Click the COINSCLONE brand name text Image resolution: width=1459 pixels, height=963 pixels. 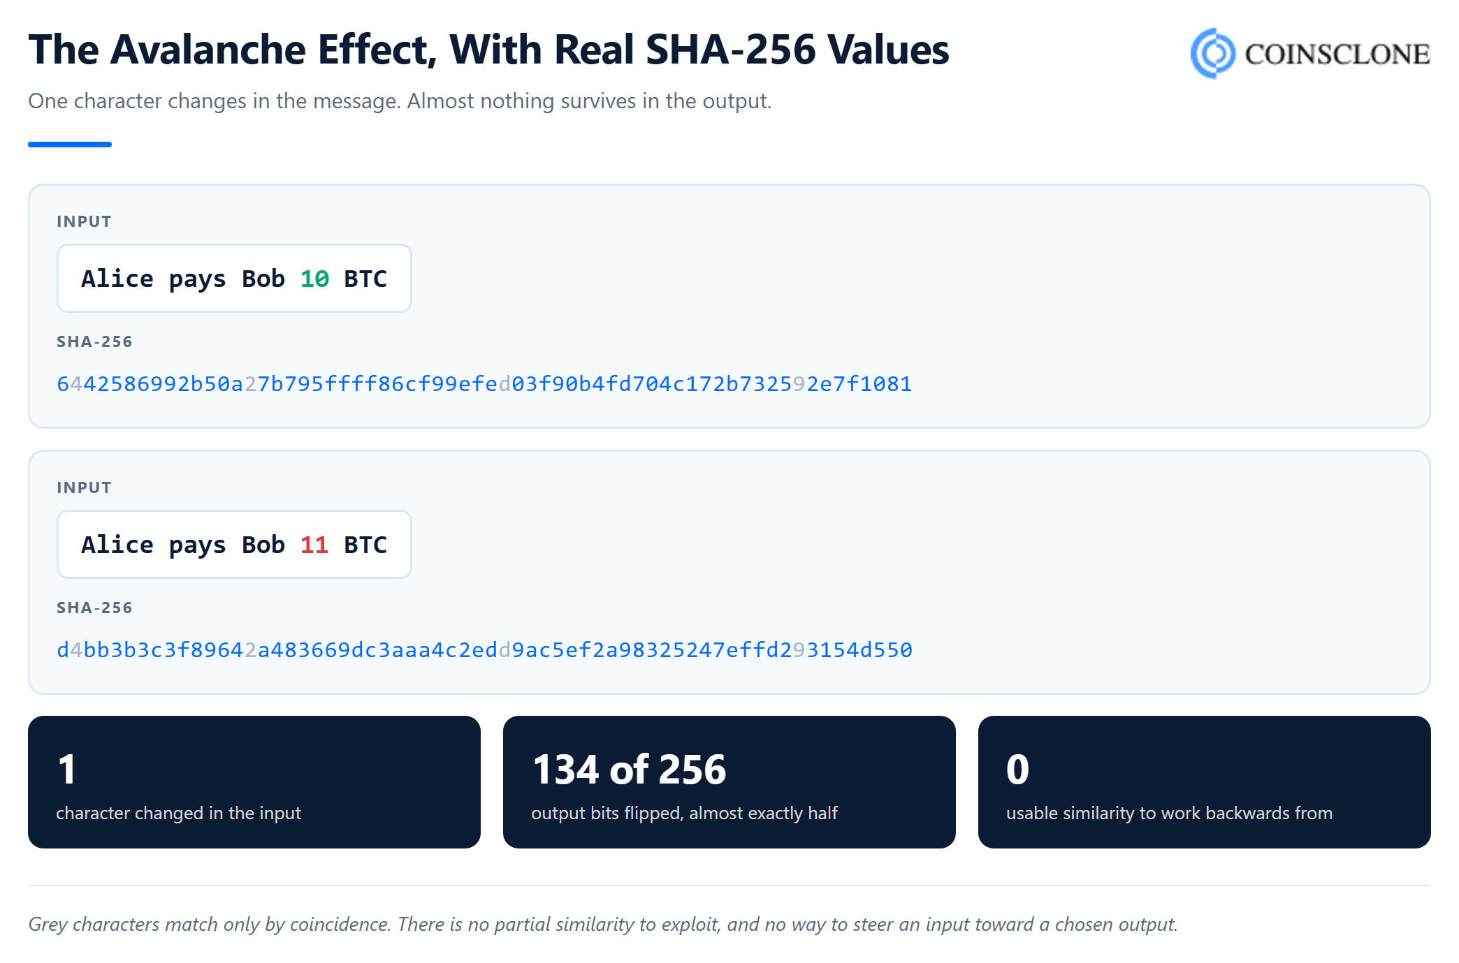point(1337,54)
